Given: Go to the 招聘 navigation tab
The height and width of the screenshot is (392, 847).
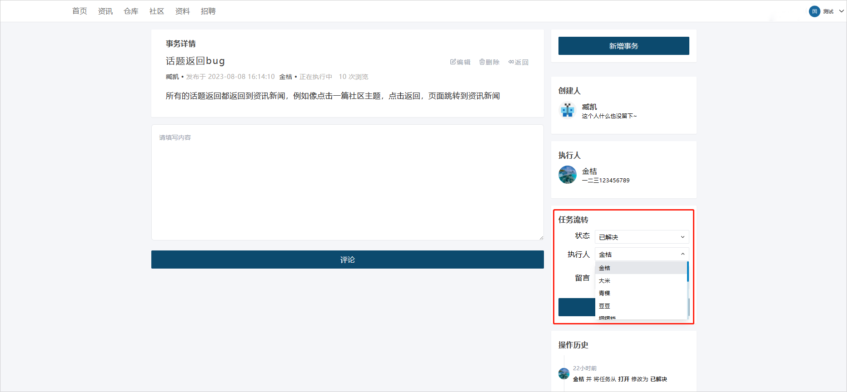Looking at the screenshot, I should 208,11.
